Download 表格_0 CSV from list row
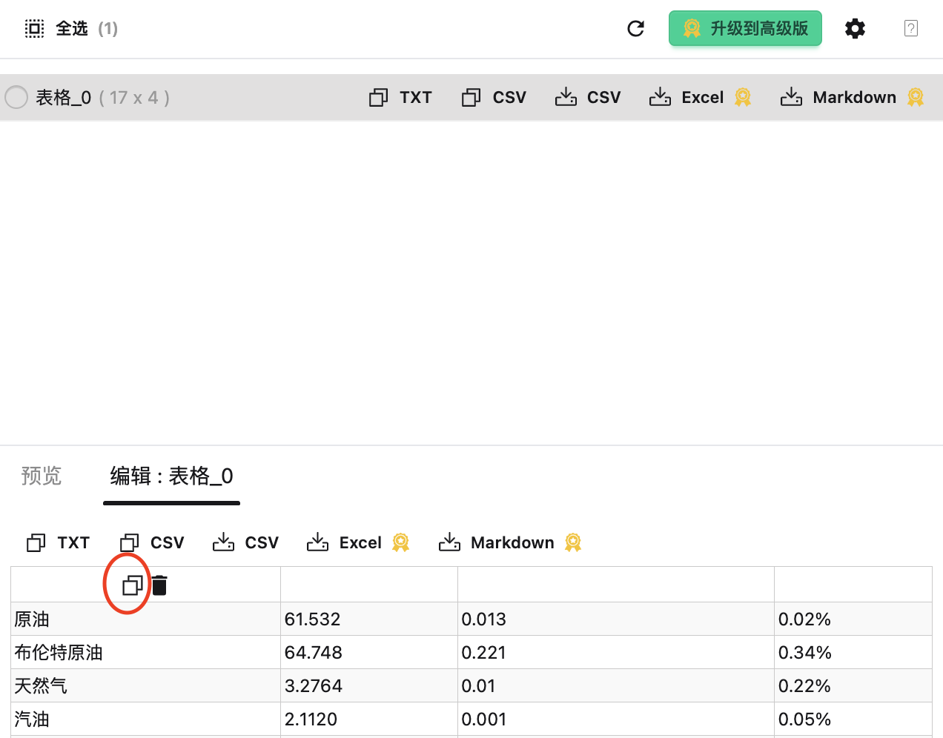 (588, 97)
